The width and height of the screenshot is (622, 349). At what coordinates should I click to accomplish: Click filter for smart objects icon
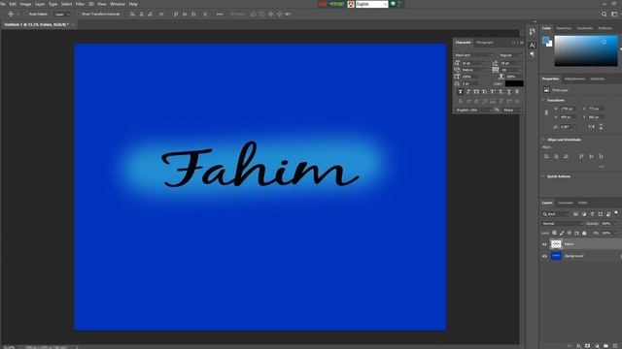[608, 214]
